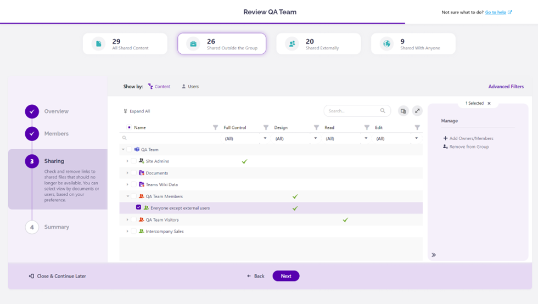Check the QA Team Members checkbox

pyautogui.click(x=134, y=196)
